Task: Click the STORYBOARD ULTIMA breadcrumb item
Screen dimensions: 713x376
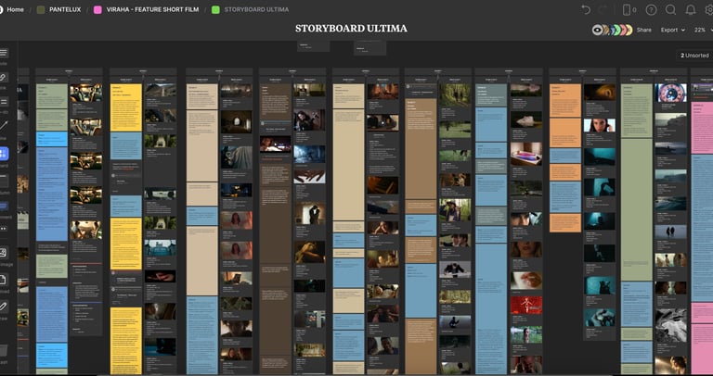Action: 256,9
